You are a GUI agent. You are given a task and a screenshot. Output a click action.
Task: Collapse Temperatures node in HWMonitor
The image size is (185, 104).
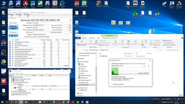[13, 84]
